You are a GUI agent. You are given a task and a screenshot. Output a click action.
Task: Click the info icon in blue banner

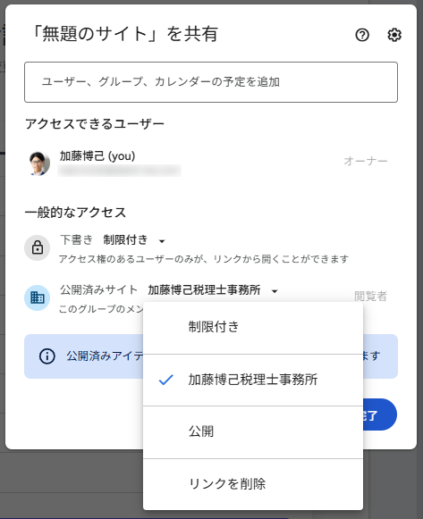click(x=47, y=356)
